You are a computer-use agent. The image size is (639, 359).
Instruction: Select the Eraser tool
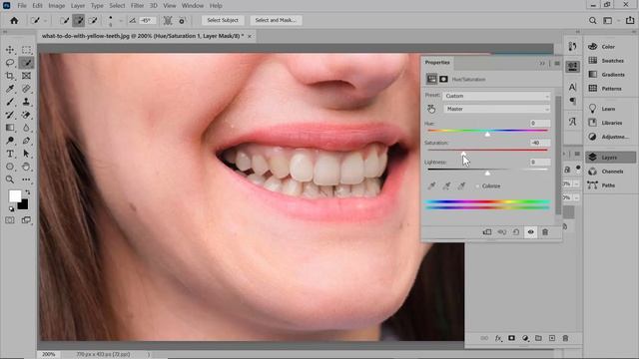26,115
